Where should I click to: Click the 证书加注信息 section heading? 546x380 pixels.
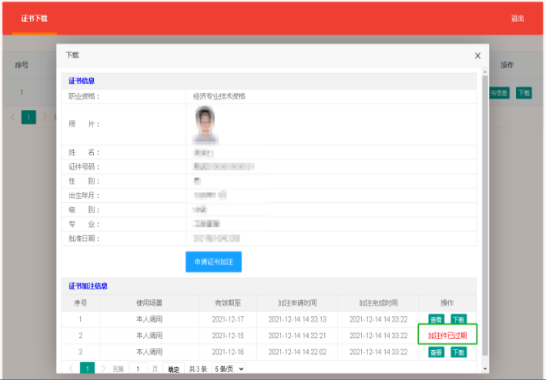coord(87,286)
